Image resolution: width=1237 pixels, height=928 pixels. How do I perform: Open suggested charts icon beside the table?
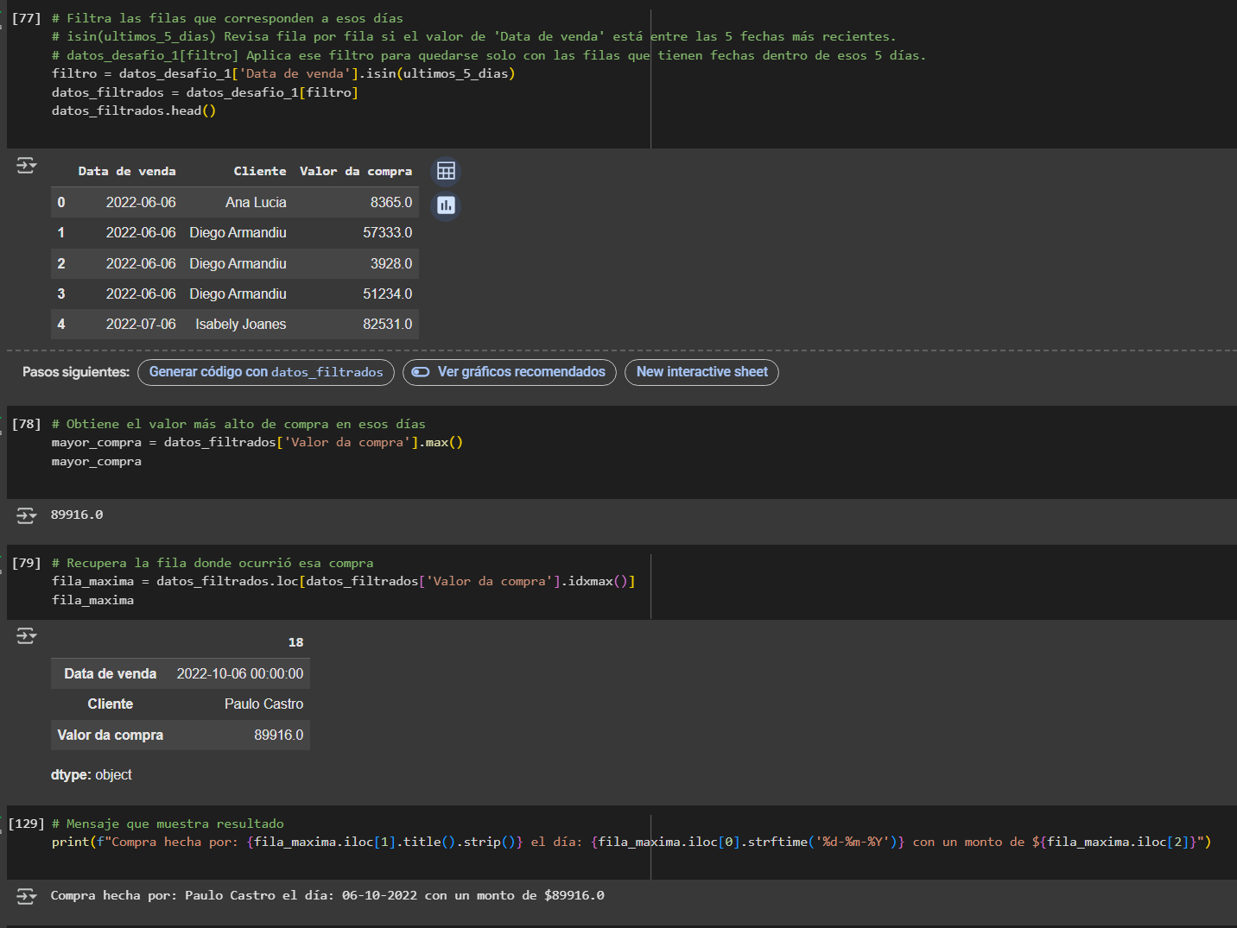[x=446, y=205]
